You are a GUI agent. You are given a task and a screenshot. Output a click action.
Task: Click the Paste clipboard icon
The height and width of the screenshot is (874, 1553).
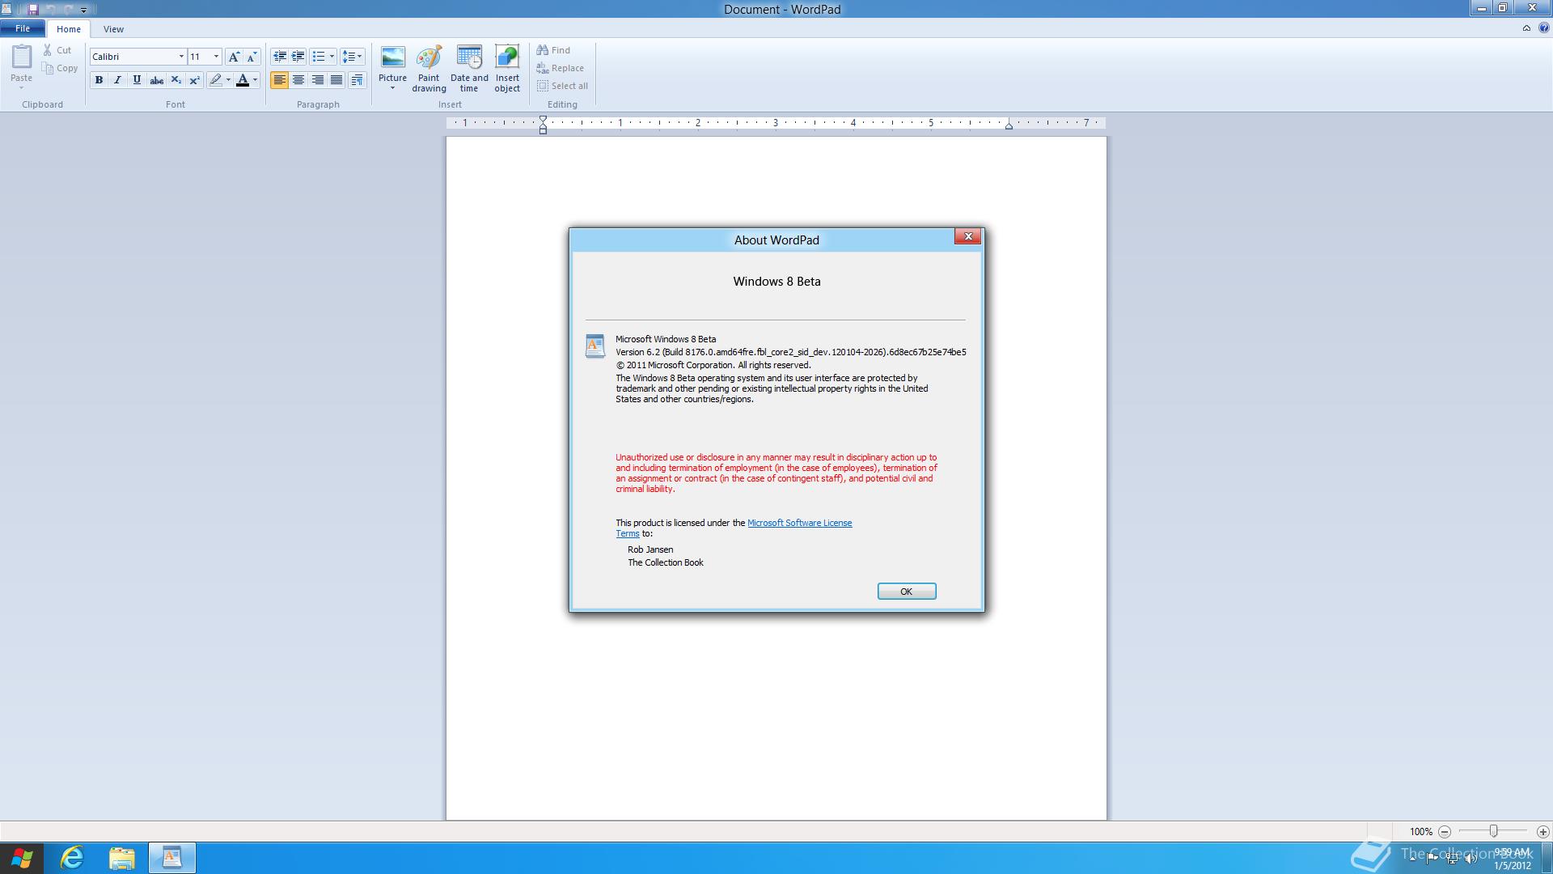(21, 57)
